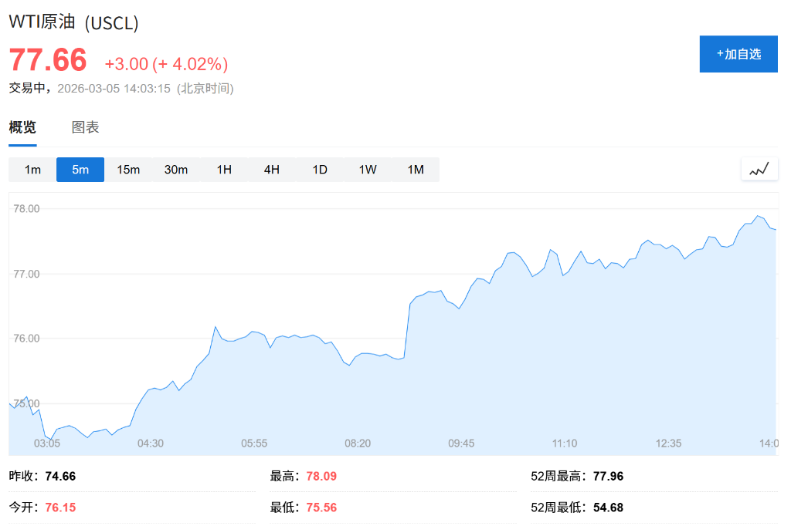The image size is (791, 526).
Task: Click the 05:55 time axis label
Action: pyautogui.click(x=254, y=443)
